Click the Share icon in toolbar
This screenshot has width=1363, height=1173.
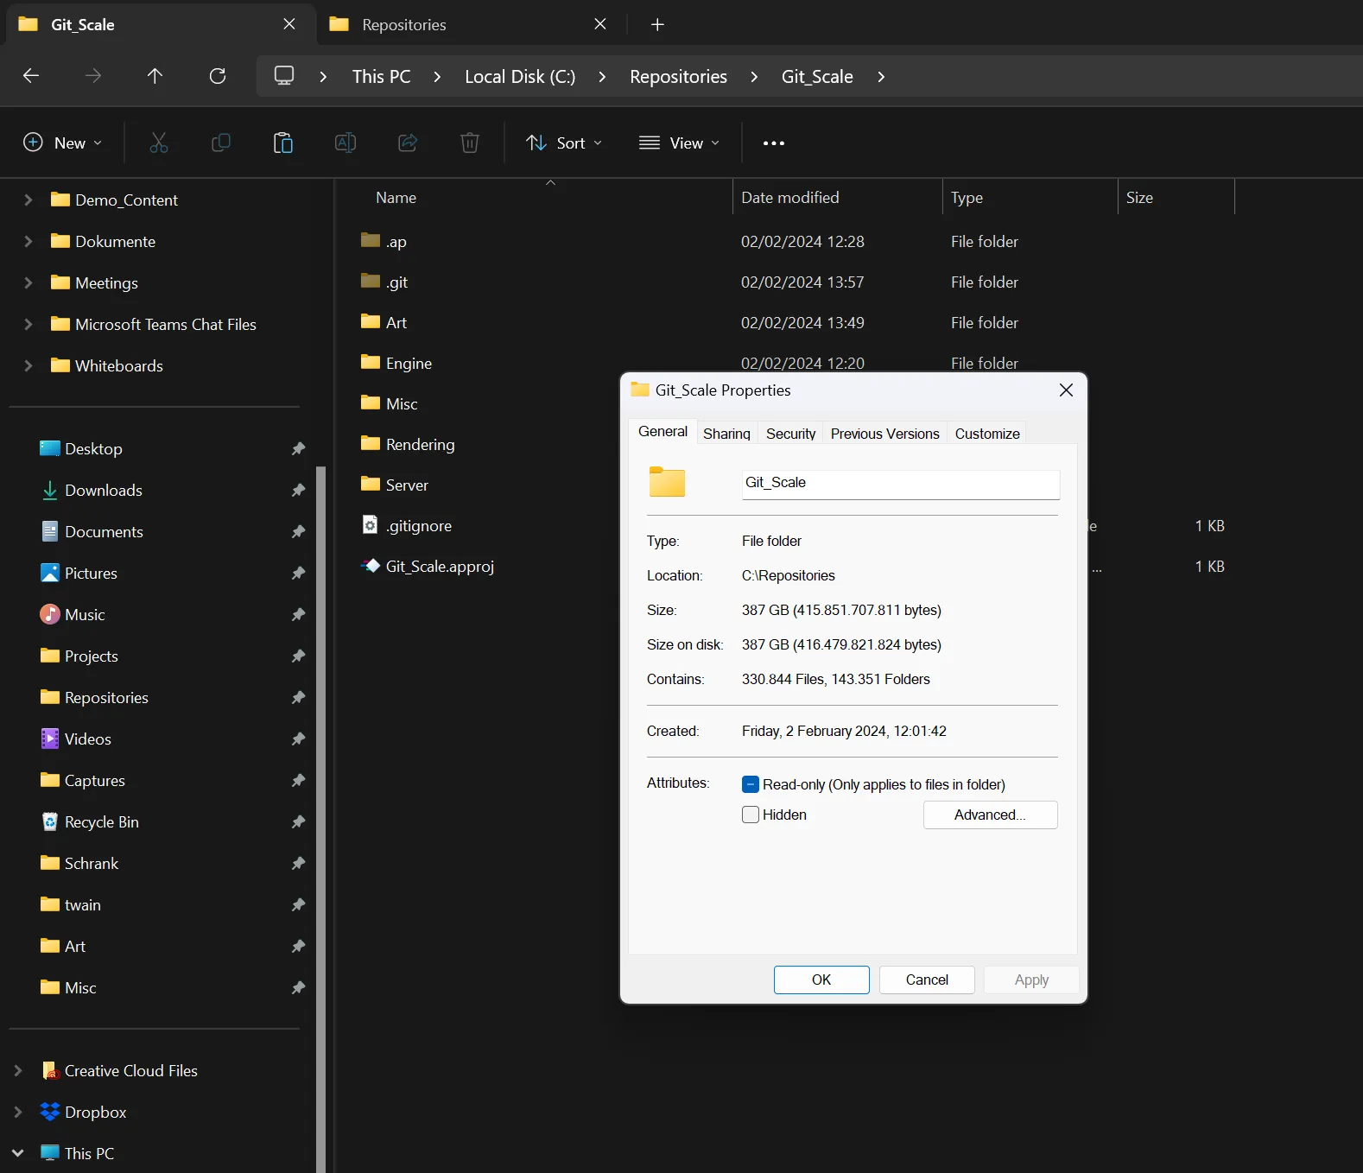click(408, 143)
